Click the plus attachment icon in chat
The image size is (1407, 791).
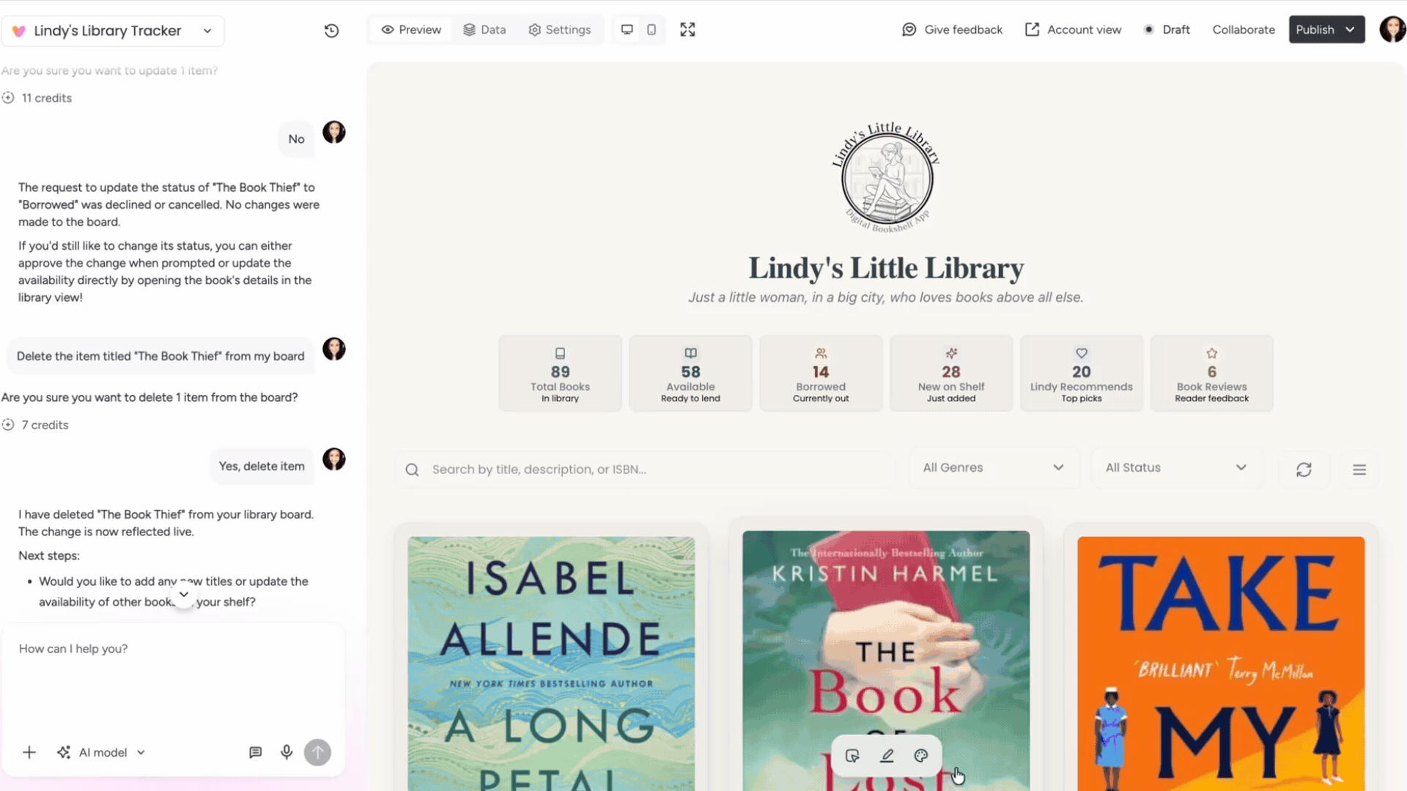29,752
